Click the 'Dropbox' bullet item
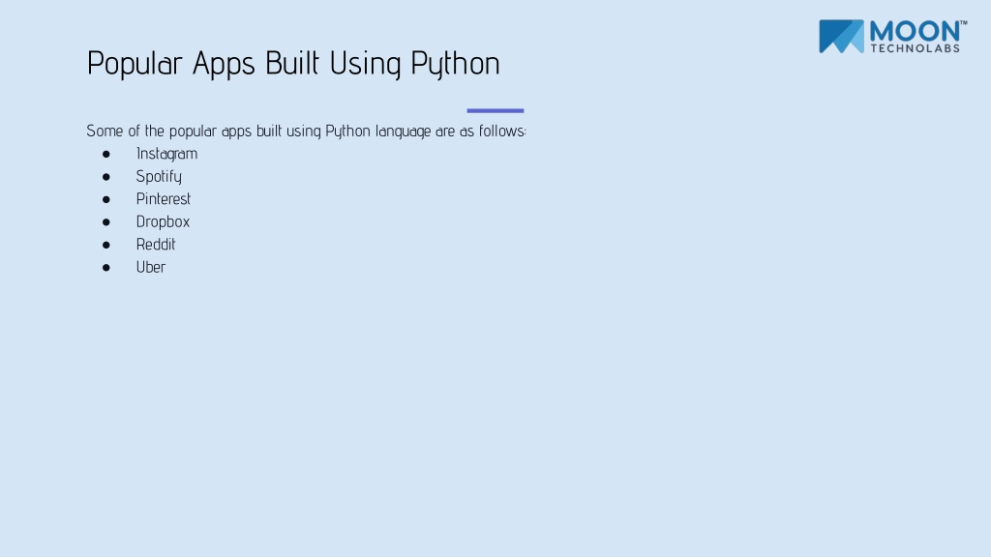The image size is (991, 557). pos(163,221)
